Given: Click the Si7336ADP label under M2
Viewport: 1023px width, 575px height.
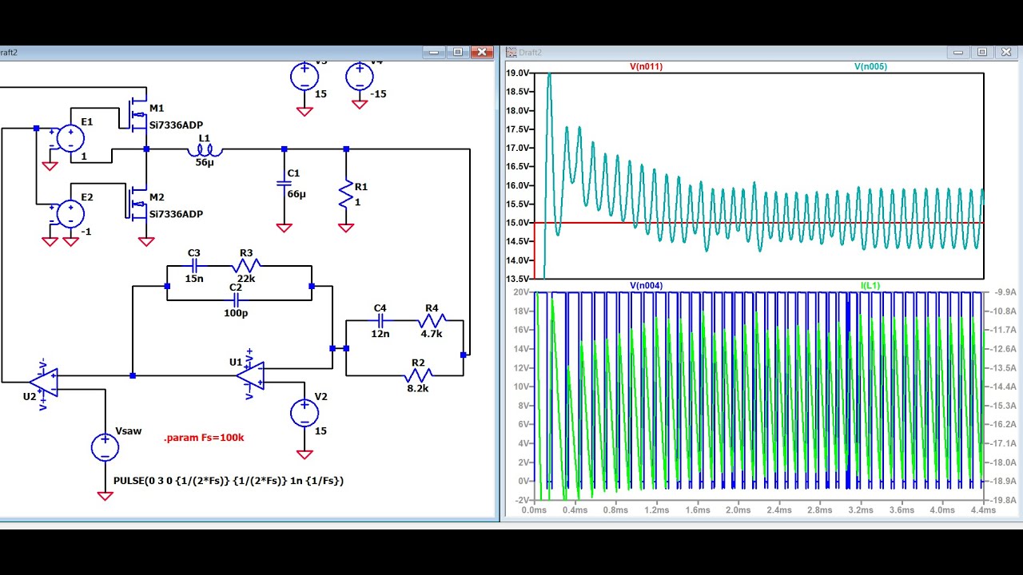Looking at the screenshot, I should click(176, 214).
